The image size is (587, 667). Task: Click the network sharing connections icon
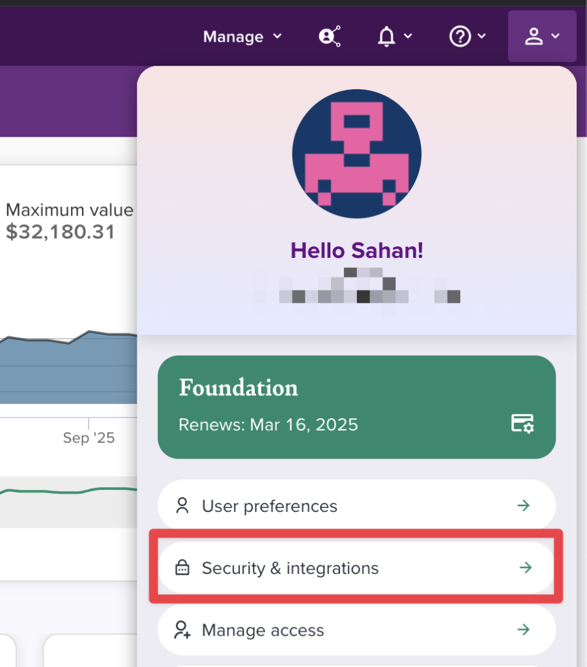click(330, 36)
